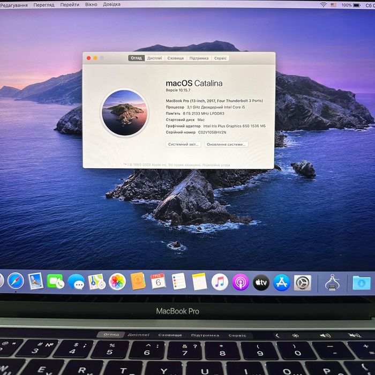Launch FaceTime from the Dock
Image resolution: width=375 pixels, height=375 pixels.
point(56,281)
